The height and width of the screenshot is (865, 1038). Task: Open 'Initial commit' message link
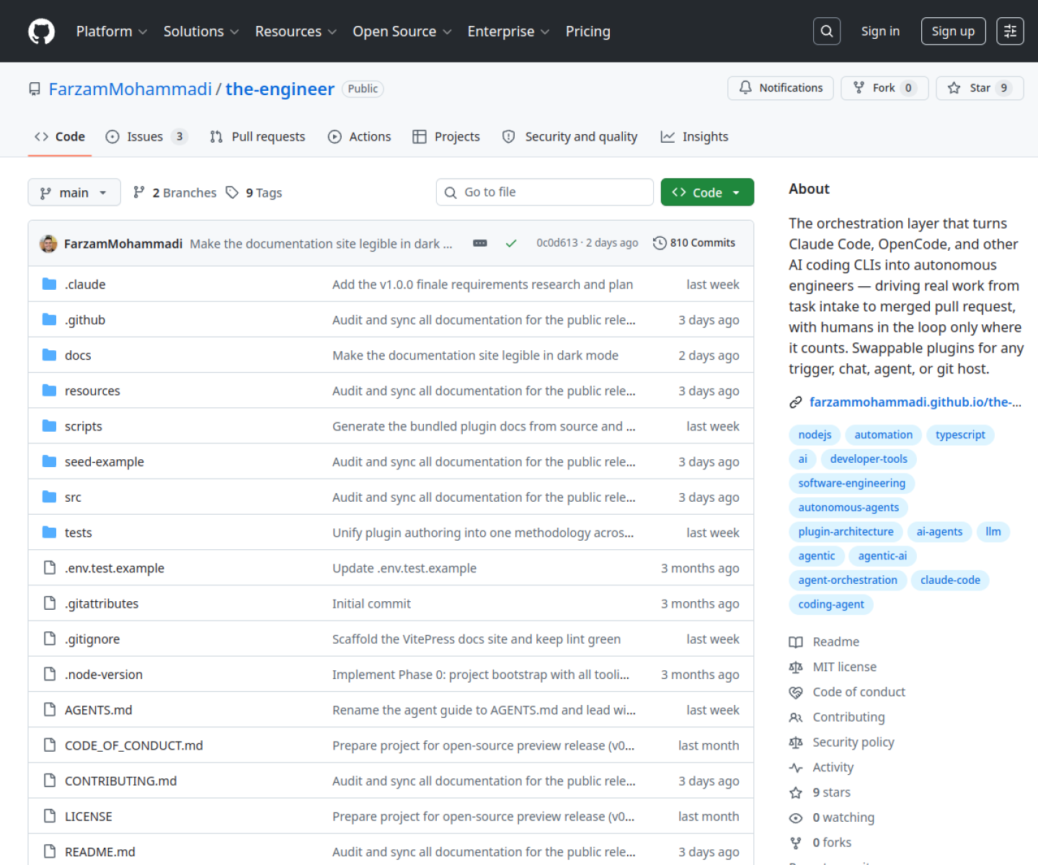point(371,603)
